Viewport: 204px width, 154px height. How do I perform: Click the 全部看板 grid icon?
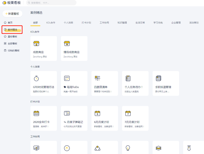point(5,43)
